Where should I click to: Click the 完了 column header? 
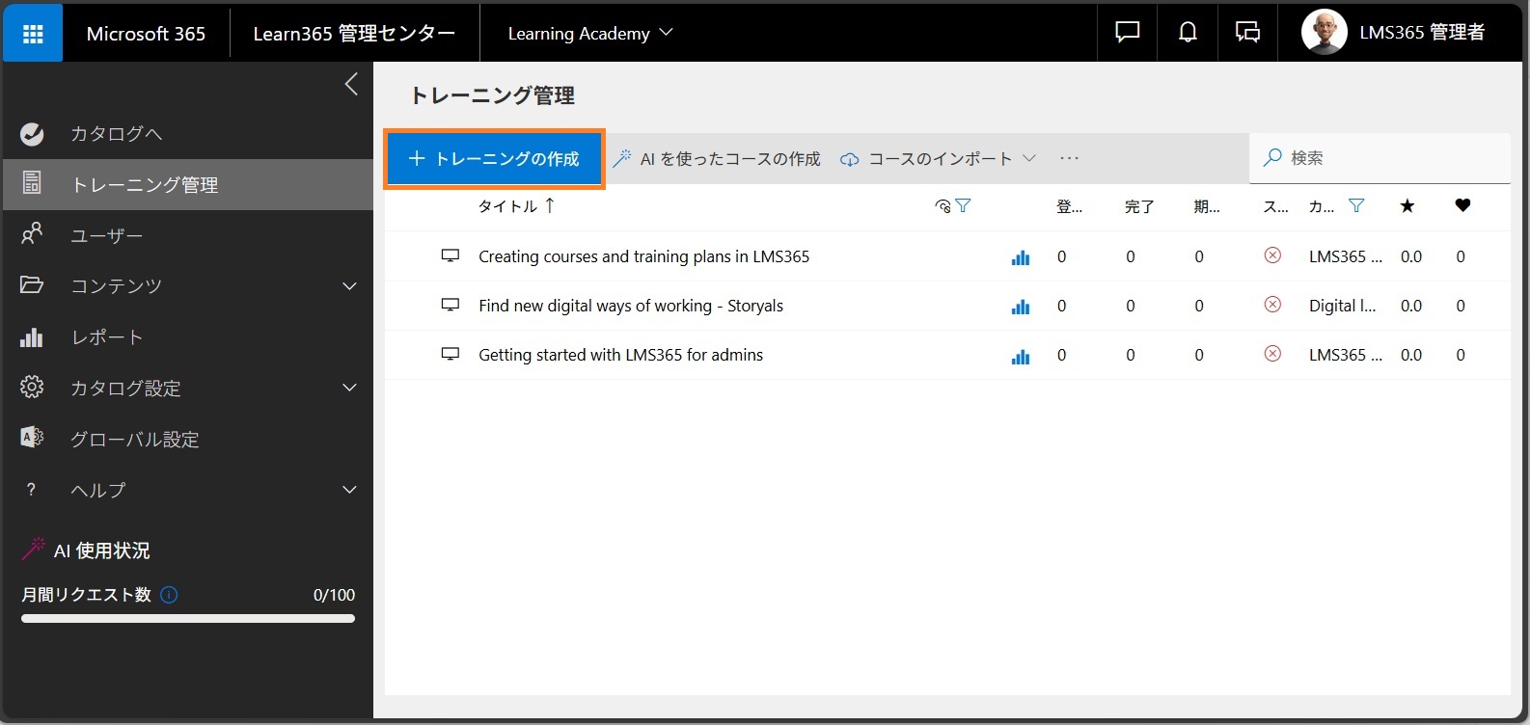coord(1139,206)
